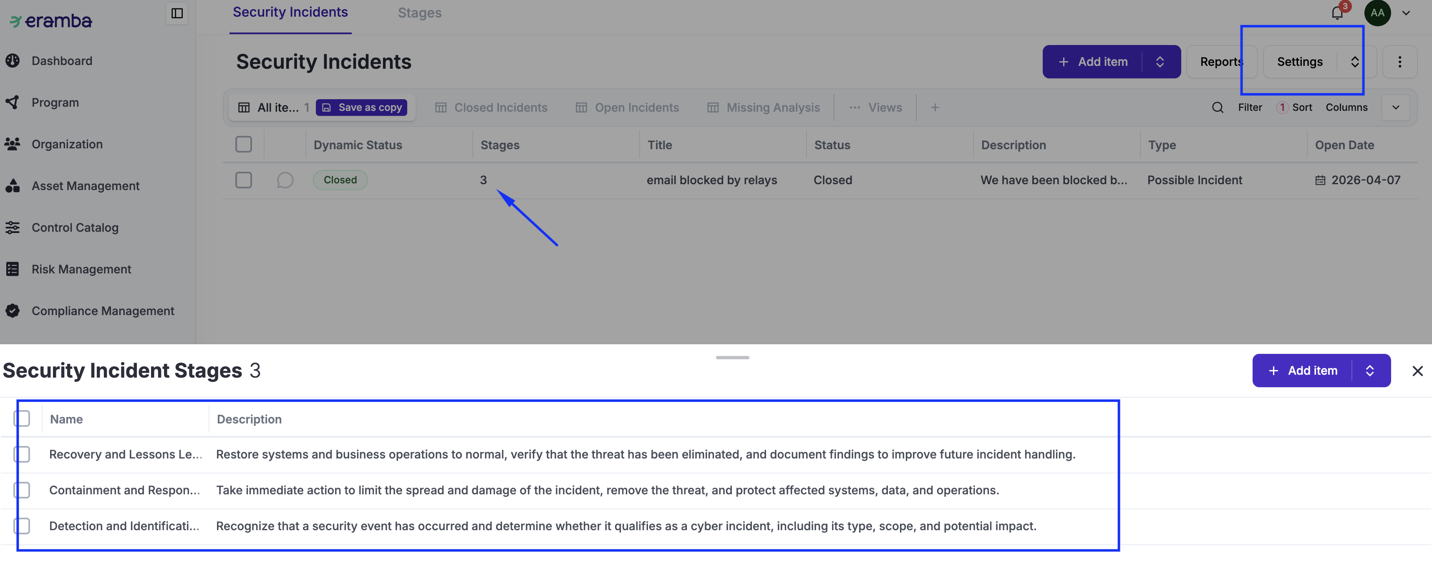Open the Risk Management section

[81, 269]
